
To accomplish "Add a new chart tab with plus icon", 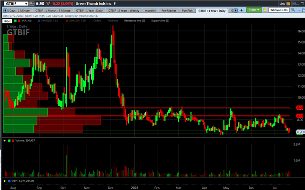I will 242,11.
